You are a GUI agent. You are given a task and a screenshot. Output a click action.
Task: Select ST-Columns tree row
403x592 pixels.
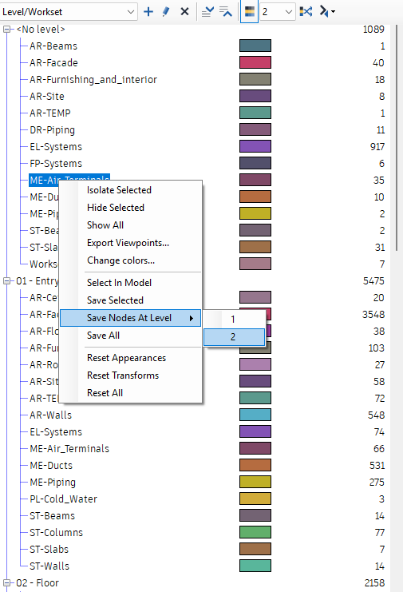tap(56, 532)
